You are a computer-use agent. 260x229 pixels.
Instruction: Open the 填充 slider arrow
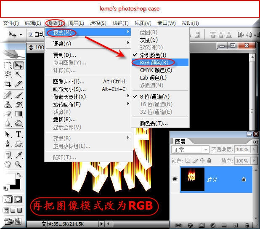tap(254, 160)
